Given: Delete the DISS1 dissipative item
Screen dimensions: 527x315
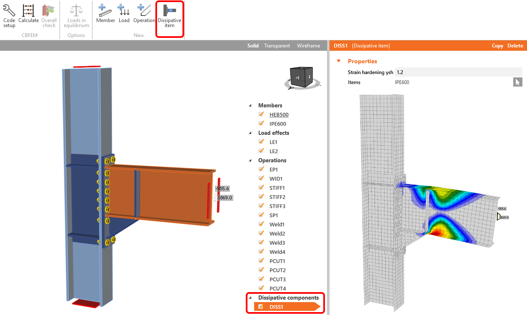Looking at the screenshot, I should [x=515, y=45].
